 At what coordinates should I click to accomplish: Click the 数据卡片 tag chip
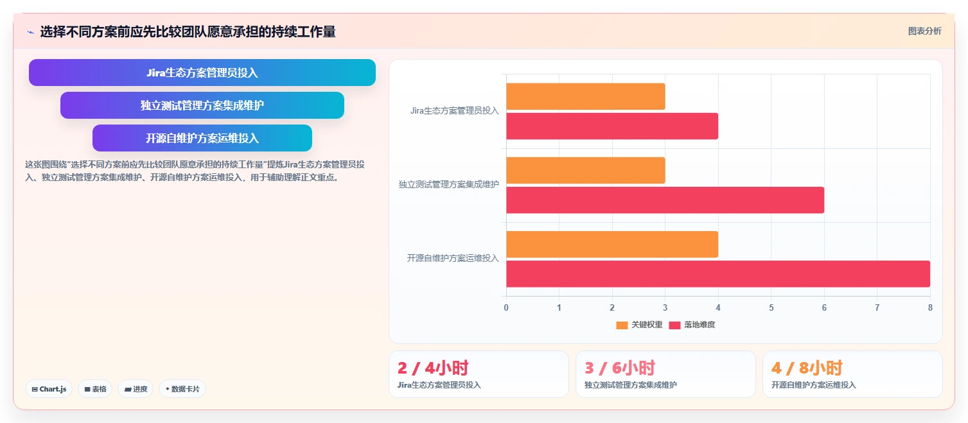coord(182,389)
